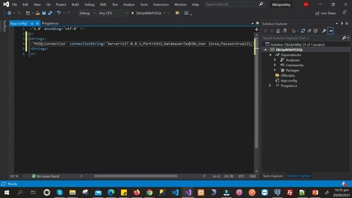Click the Save All icon
This screenshot has height=198, width=352.
coord(50,13)
